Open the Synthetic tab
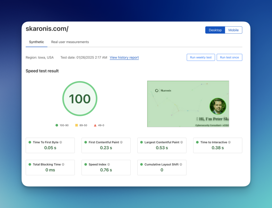The image size is (272, 208). [36, 42]
